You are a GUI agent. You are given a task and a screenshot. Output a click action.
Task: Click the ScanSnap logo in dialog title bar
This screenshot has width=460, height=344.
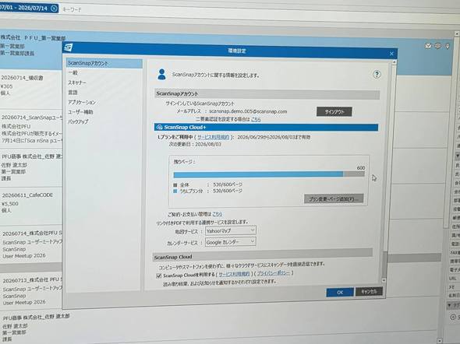[69, 47]
